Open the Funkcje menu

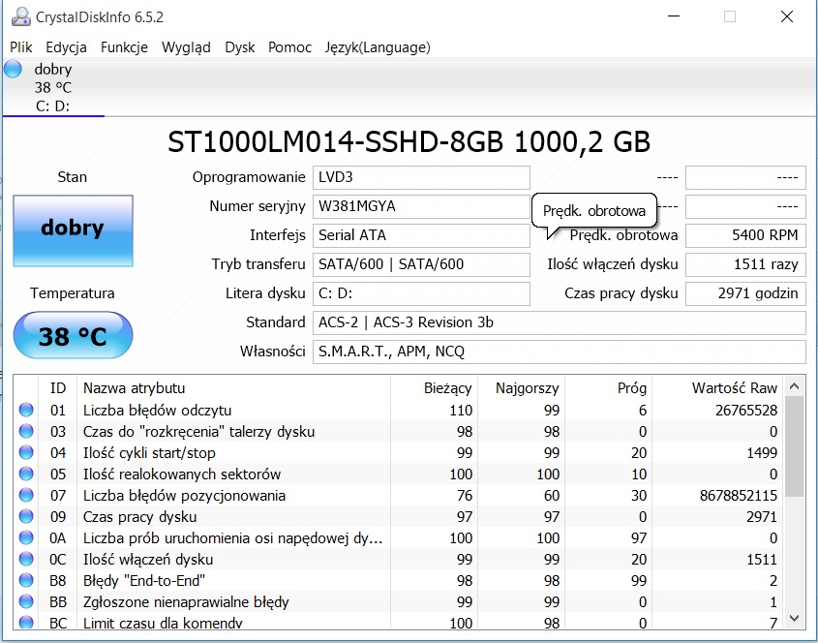point(124,47)
